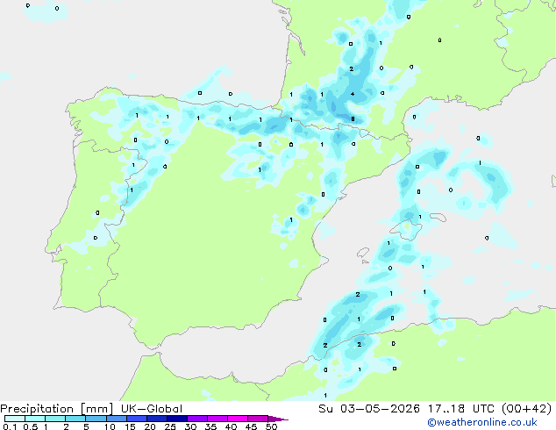Click the 0.1–0.5 mm legend color swatch
This screenshot has width=556, height=430.
click(15, 419)
